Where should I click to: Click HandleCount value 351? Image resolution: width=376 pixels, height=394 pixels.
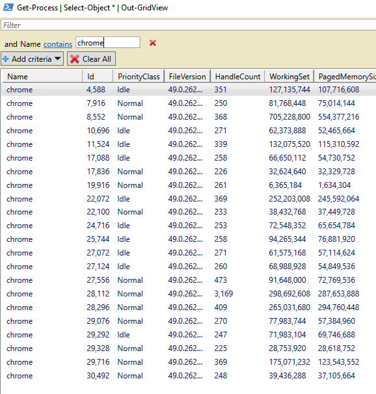(221, 90)
